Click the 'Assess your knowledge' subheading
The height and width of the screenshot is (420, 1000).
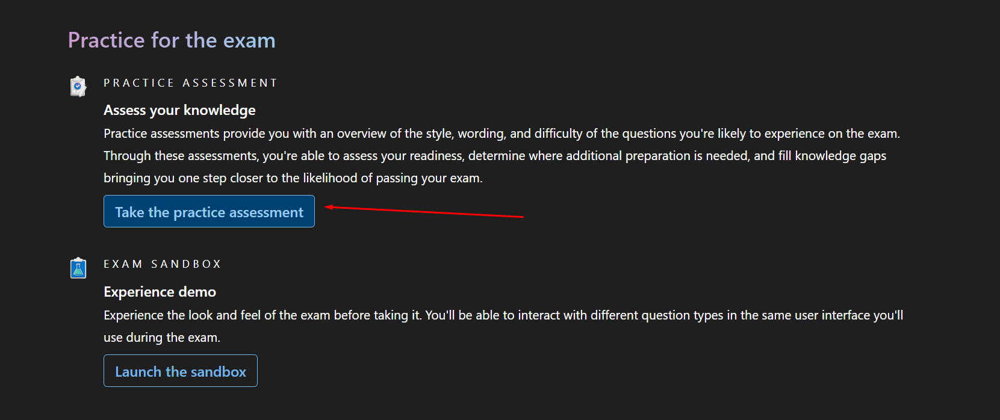coord(179,110)
